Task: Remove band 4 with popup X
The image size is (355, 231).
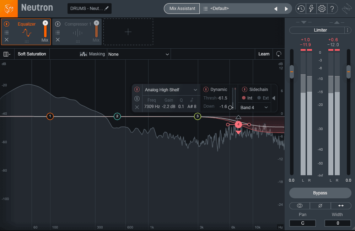Action: point(137,107)
